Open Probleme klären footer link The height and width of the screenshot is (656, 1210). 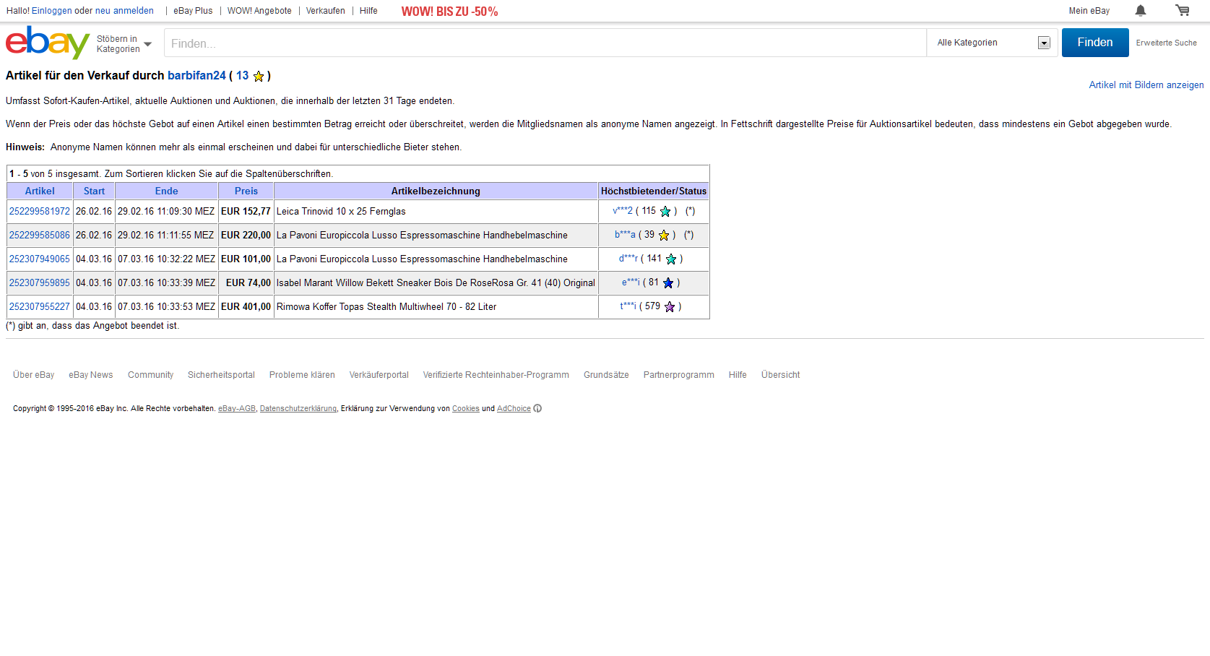tap(302, 375)
